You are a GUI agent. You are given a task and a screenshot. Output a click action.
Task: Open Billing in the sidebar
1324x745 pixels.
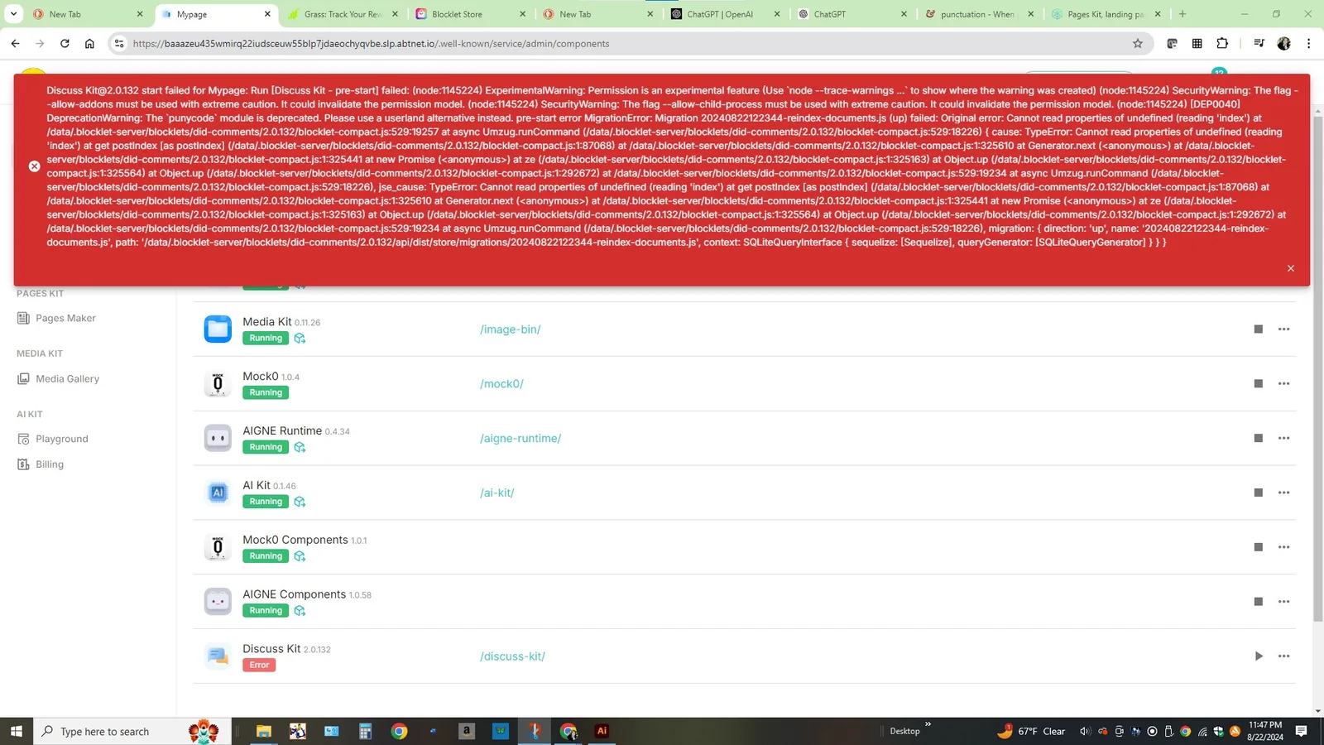click(49, 464)
